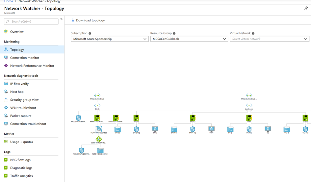Open the Subscription dropdown
This screenshot has width=311, height=182.
click(110, 39)
